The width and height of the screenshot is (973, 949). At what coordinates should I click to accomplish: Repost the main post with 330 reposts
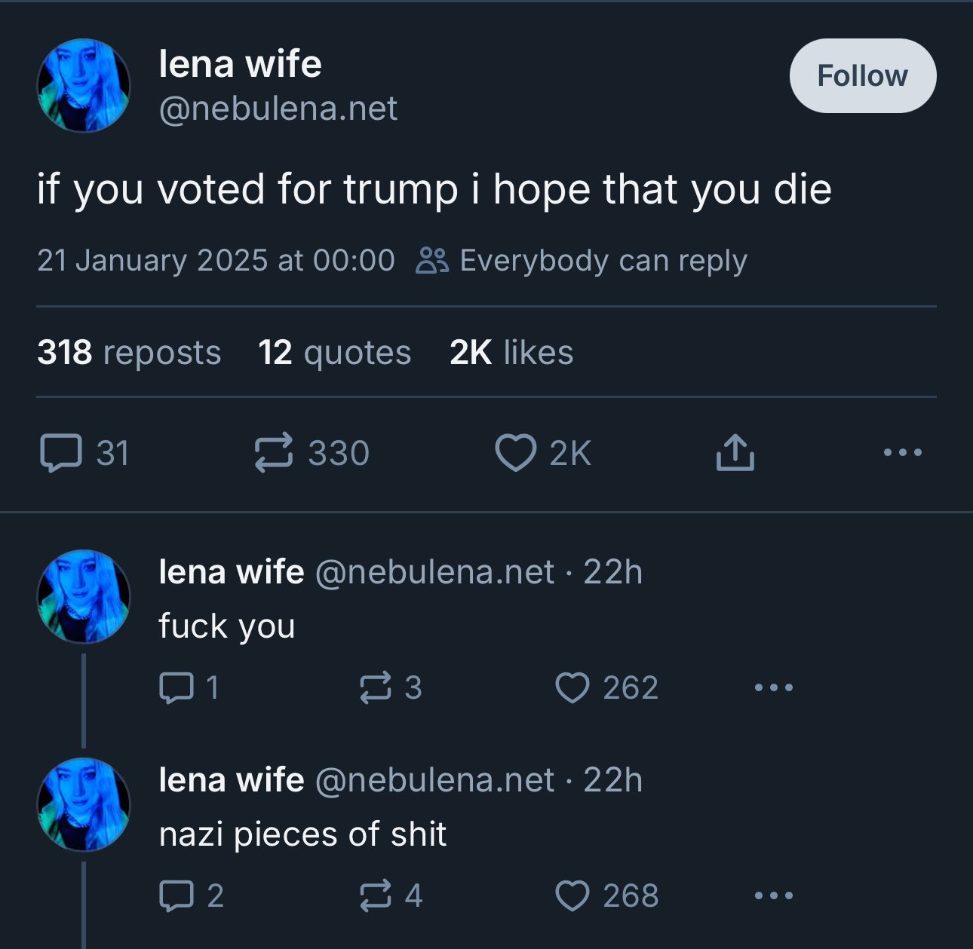click(273, 453)
